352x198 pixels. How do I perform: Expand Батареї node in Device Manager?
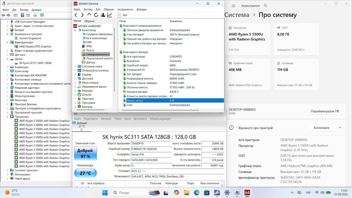coord(7,30)
